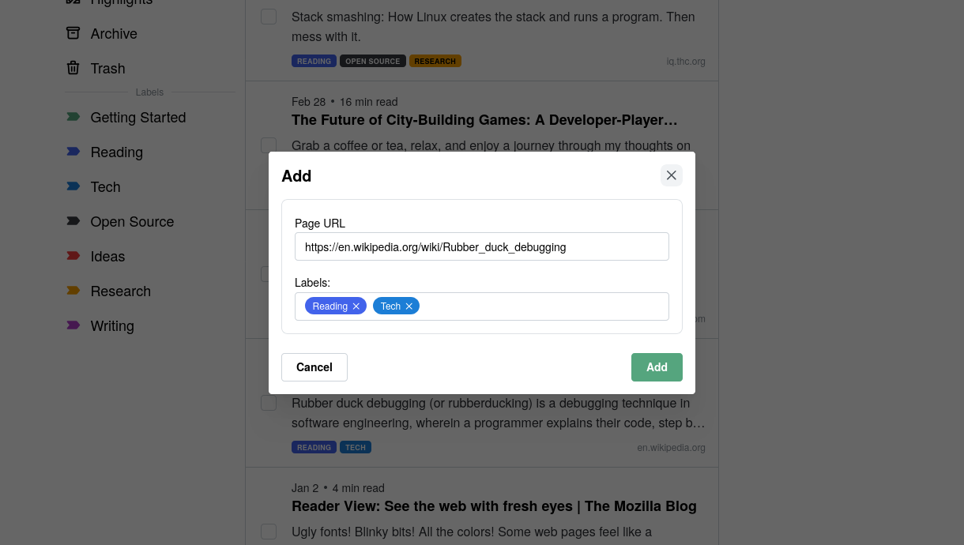
Task: Click the purple Writing label icon
Action: 73,325
